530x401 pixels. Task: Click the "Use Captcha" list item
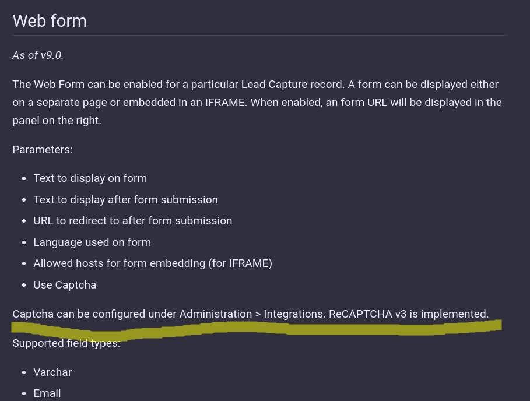pyautogui.click(x=65, y=285)
